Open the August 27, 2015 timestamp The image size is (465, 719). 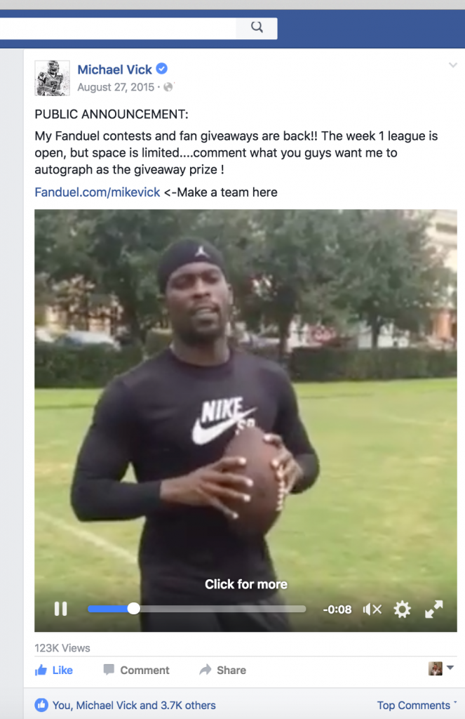(116, 87)
